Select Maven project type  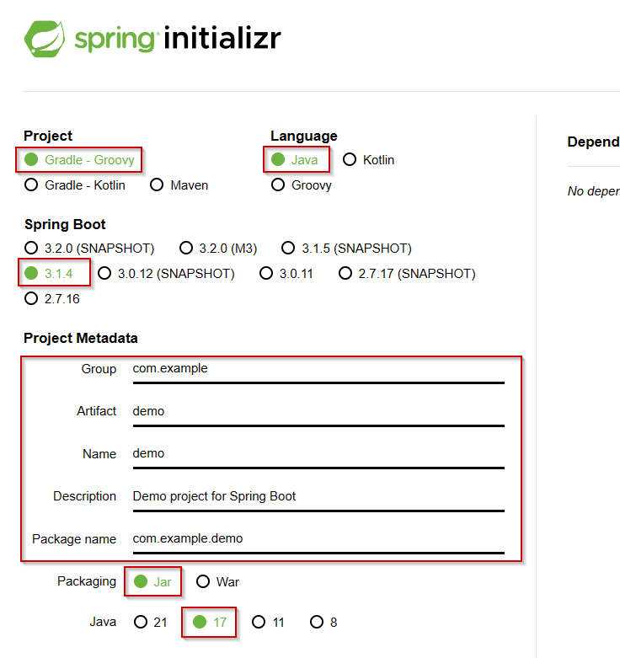click(179, 185)
